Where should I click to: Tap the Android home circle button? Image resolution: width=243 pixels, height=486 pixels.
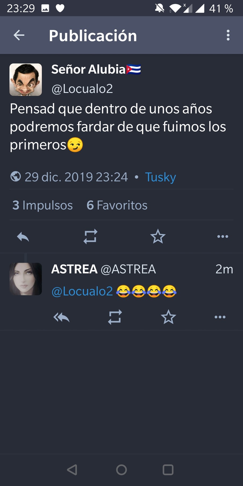pos(121,470)
